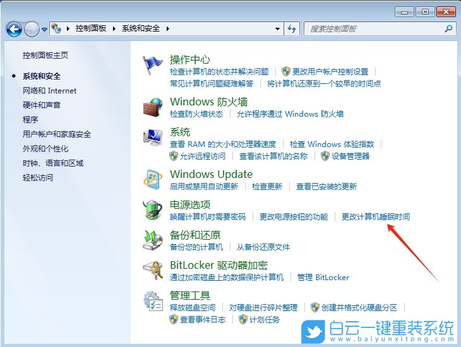
Task: Open the Windows Update heading link
Action: coord(211,174)
